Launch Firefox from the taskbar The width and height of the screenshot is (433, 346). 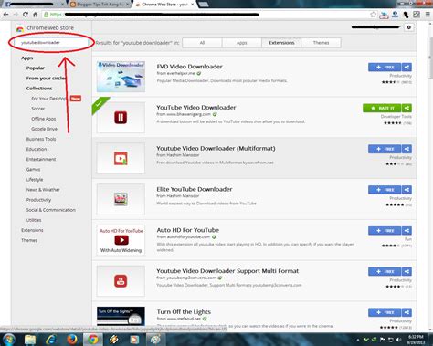click(72, 340)
